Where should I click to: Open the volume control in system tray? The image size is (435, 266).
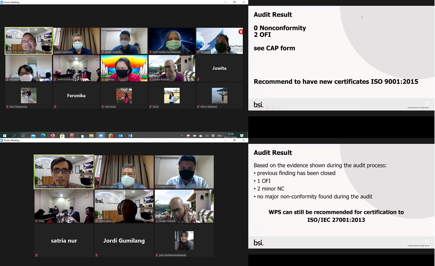point(207,136)
